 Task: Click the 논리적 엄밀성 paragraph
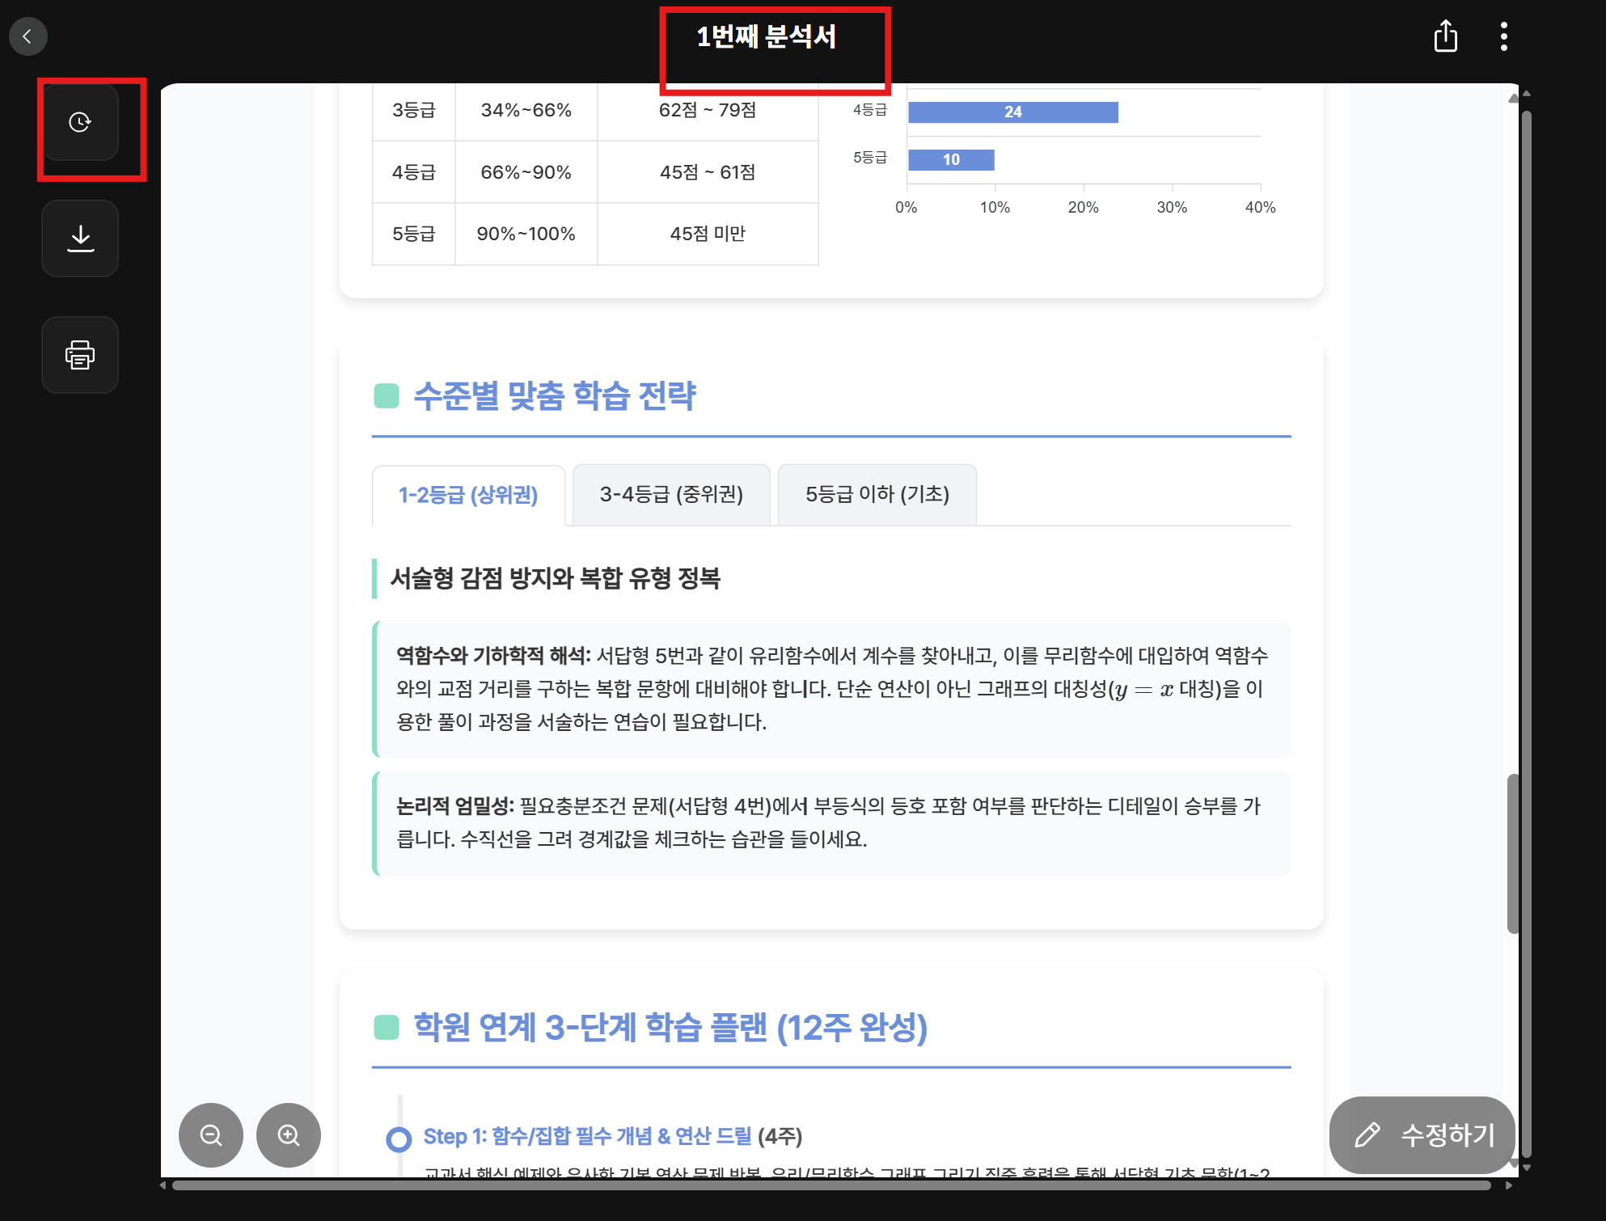coord(833,823)
